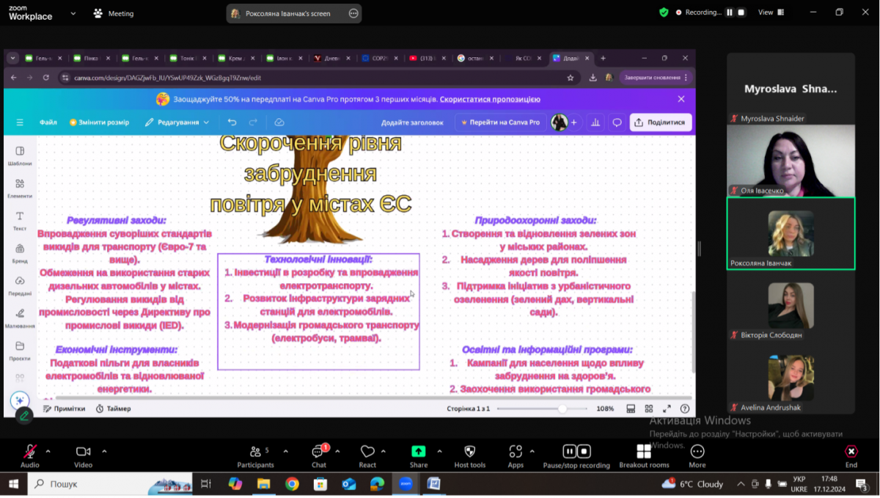The height and width of the screenshot is (498, 880).
Task: Open Breakout rooms
Action: coord(643,452)
